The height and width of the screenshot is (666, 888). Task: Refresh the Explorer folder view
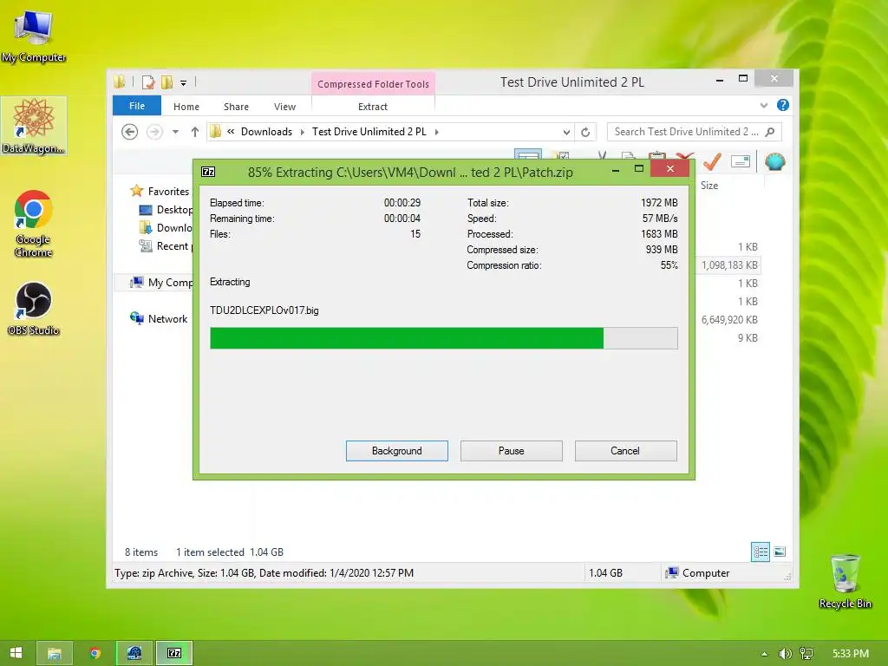585,132
